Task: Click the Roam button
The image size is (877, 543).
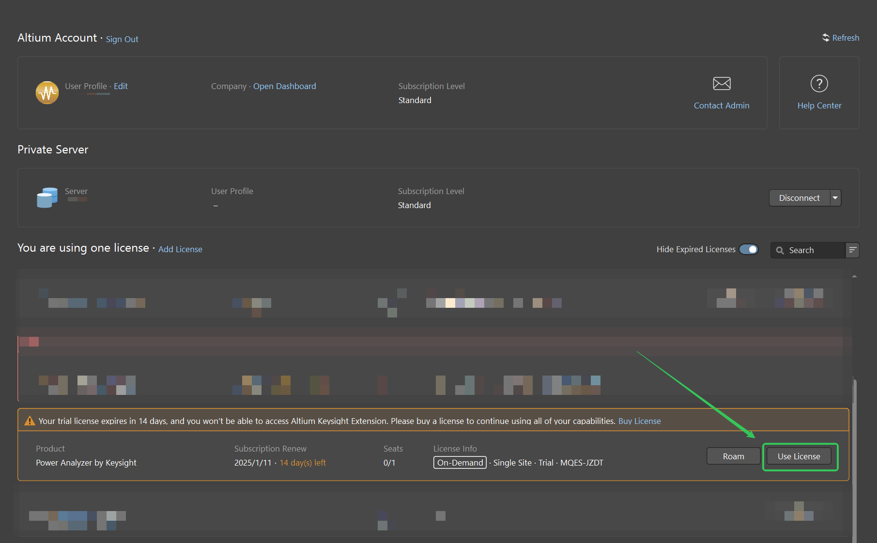Action: click(x=733, y=456)
